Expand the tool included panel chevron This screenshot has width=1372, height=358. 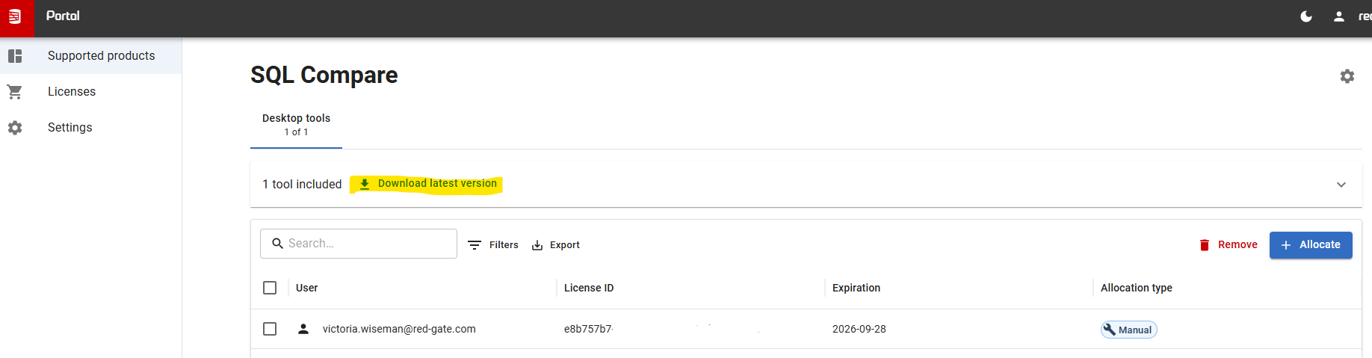(x=1341, y=185)
